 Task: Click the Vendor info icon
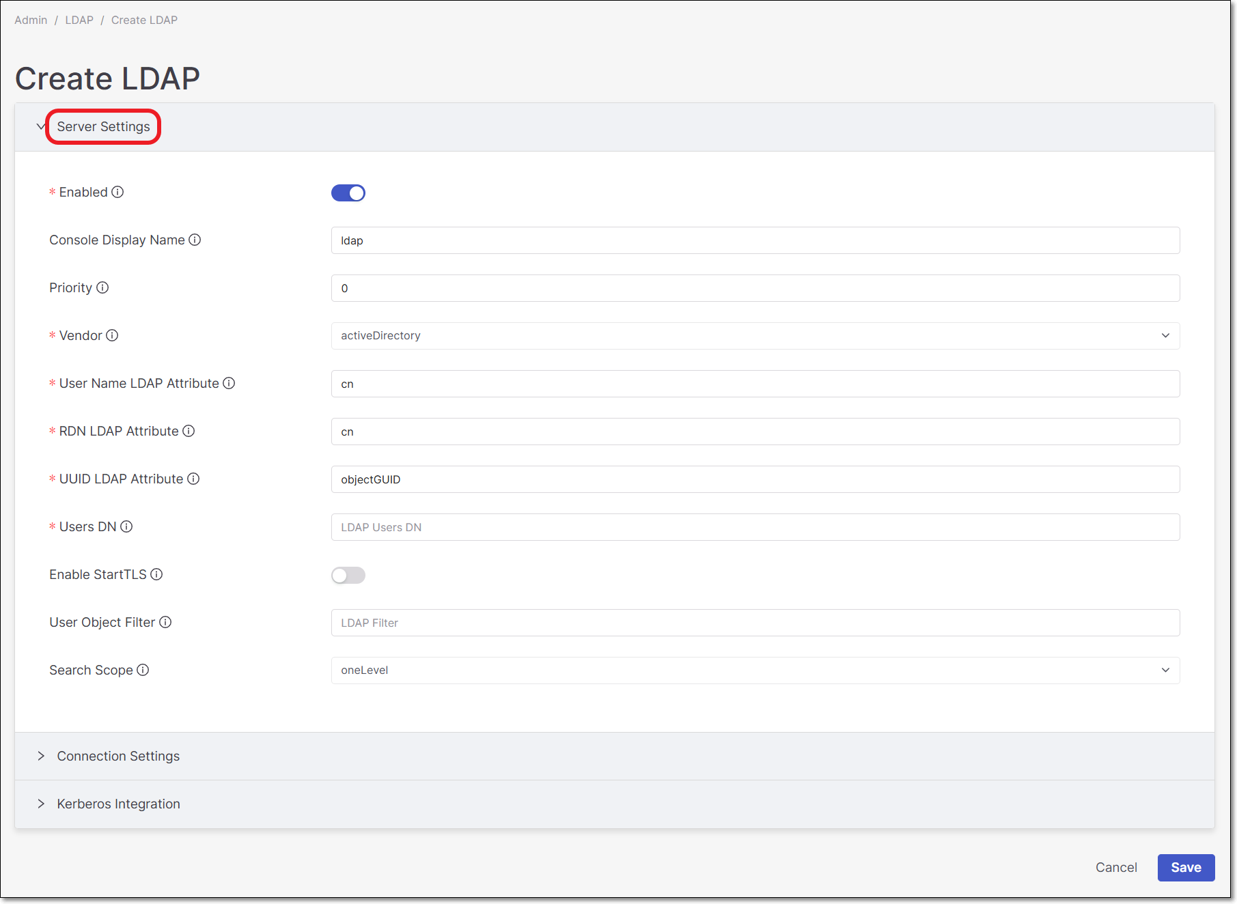click(x=112, y=335)
